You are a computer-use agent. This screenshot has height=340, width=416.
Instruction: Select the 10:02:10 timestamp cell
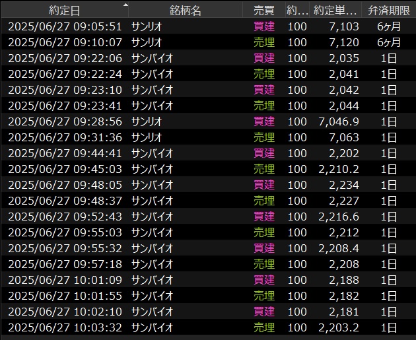65,312
